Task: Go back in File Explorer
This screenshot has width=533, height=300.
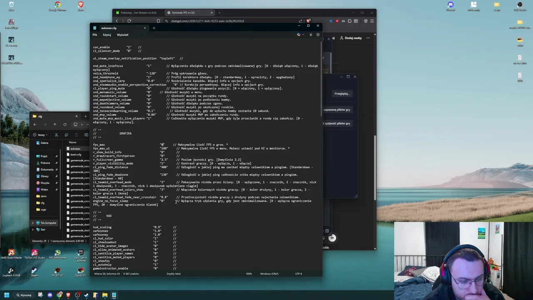Action: pyautogui.click(x=35, y=125)
